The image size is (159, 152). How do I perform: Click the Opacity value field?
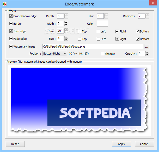point(141,54)
